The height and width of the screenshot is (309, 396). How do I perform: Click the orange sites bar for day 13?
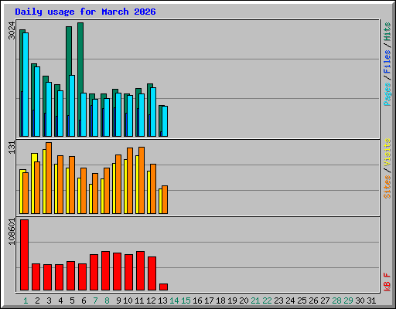coord(165,199)
